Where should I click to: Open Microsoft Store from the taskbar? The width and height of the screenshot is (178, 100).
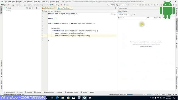(68, 98)
